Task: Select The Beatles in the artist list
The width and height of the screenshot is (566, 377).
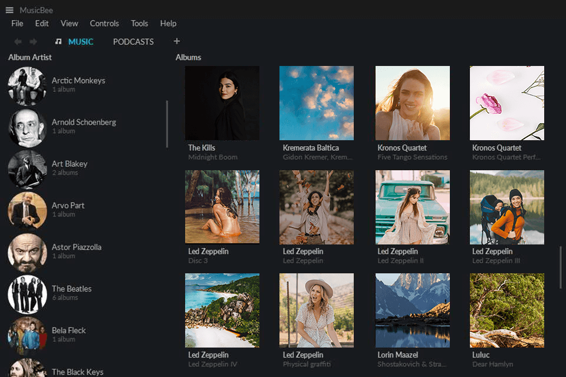Action: [x=71, y=289]
